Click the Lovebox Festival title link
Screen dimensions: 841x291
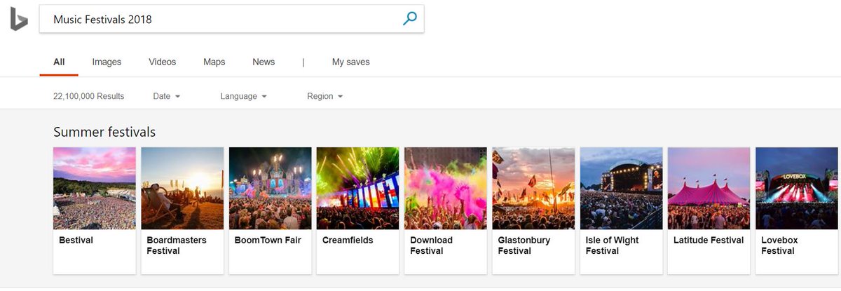(x=779, y=245)
